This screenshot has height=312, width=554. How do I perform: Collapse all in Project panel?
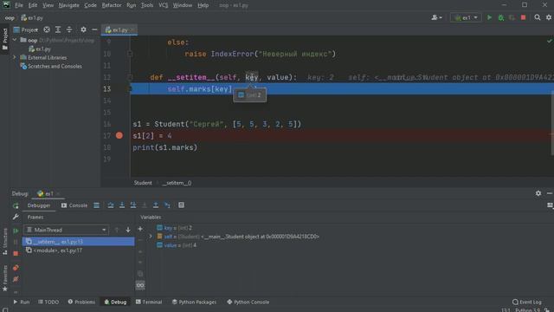coord(69,29)
